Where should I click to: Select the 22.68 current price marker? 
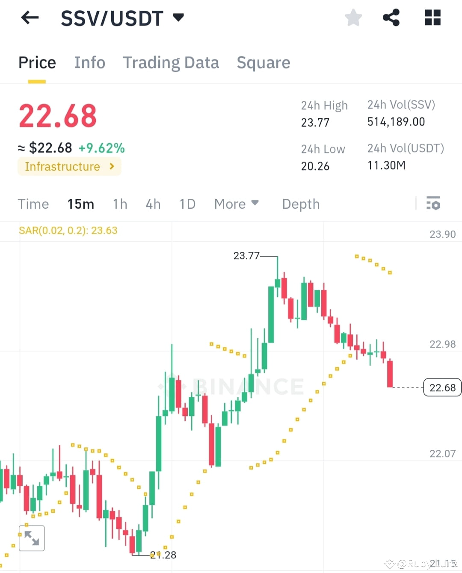click(x=442, y=387)
